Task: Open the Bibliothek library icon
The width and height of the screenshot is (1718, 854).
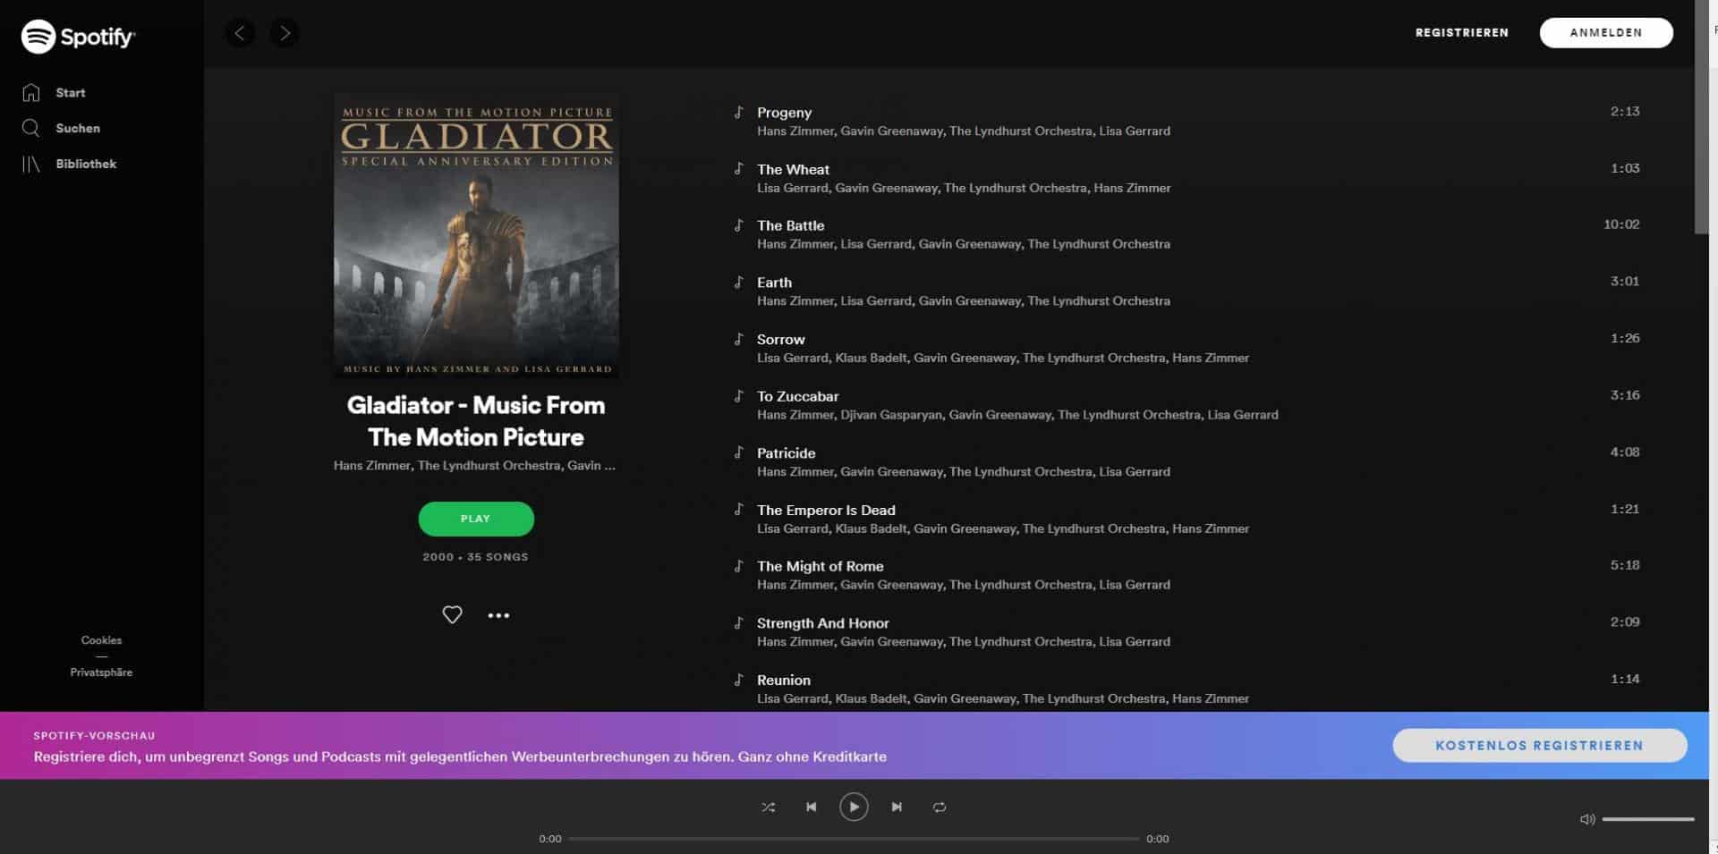Action: (31, 164)
